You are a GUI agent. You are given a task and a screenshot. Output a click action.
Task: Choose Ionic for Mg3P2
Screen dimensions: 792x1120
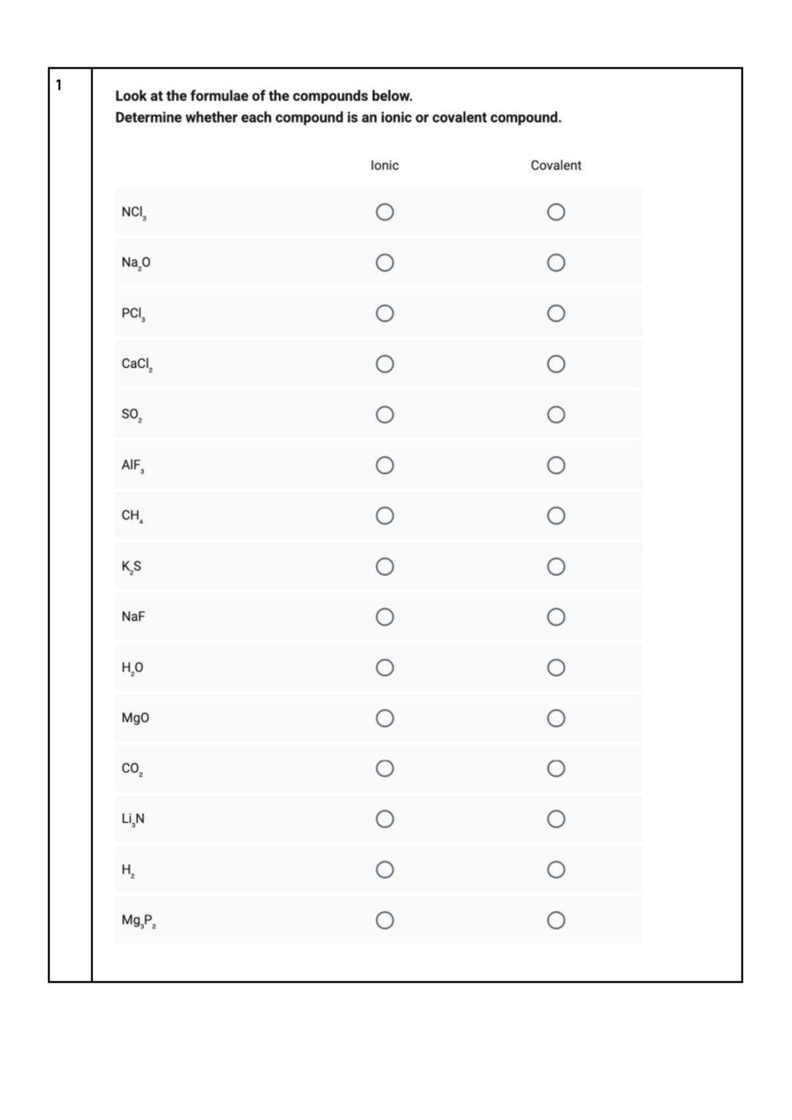pos(385,921)
